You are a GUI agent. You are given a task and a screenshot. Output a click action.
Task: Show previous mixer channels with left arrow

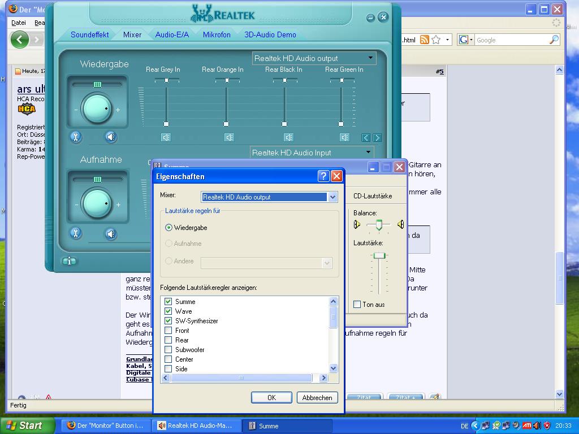[x=365, y=138]
